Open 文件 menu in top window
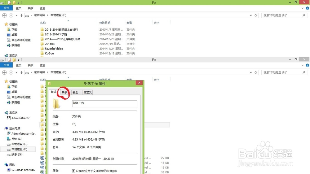Viewport: 310px width, 174px height. [x=6, y=8]
